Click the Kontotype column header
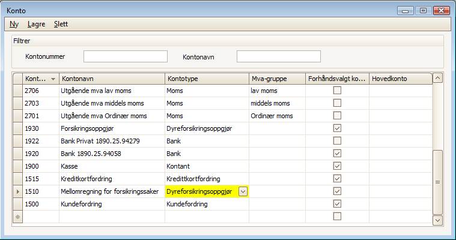456x240 pixels. [x=207, y=79]
